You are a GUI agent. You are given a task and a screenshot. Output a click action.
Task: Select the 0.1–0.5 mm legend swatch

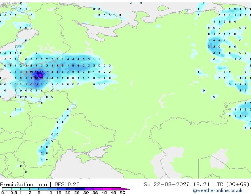tap(7, 189)
